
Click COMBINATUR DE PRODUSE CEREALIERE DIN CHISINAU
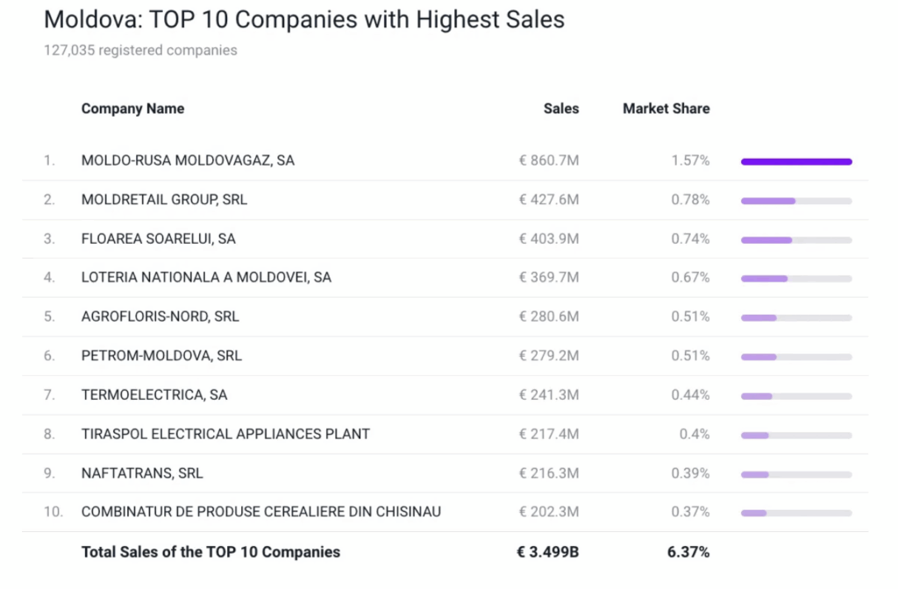[261, 512]
